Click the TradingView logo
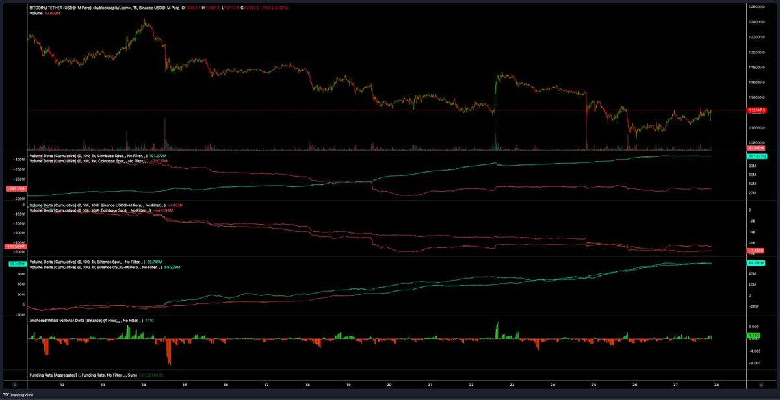 coord(19,394)
